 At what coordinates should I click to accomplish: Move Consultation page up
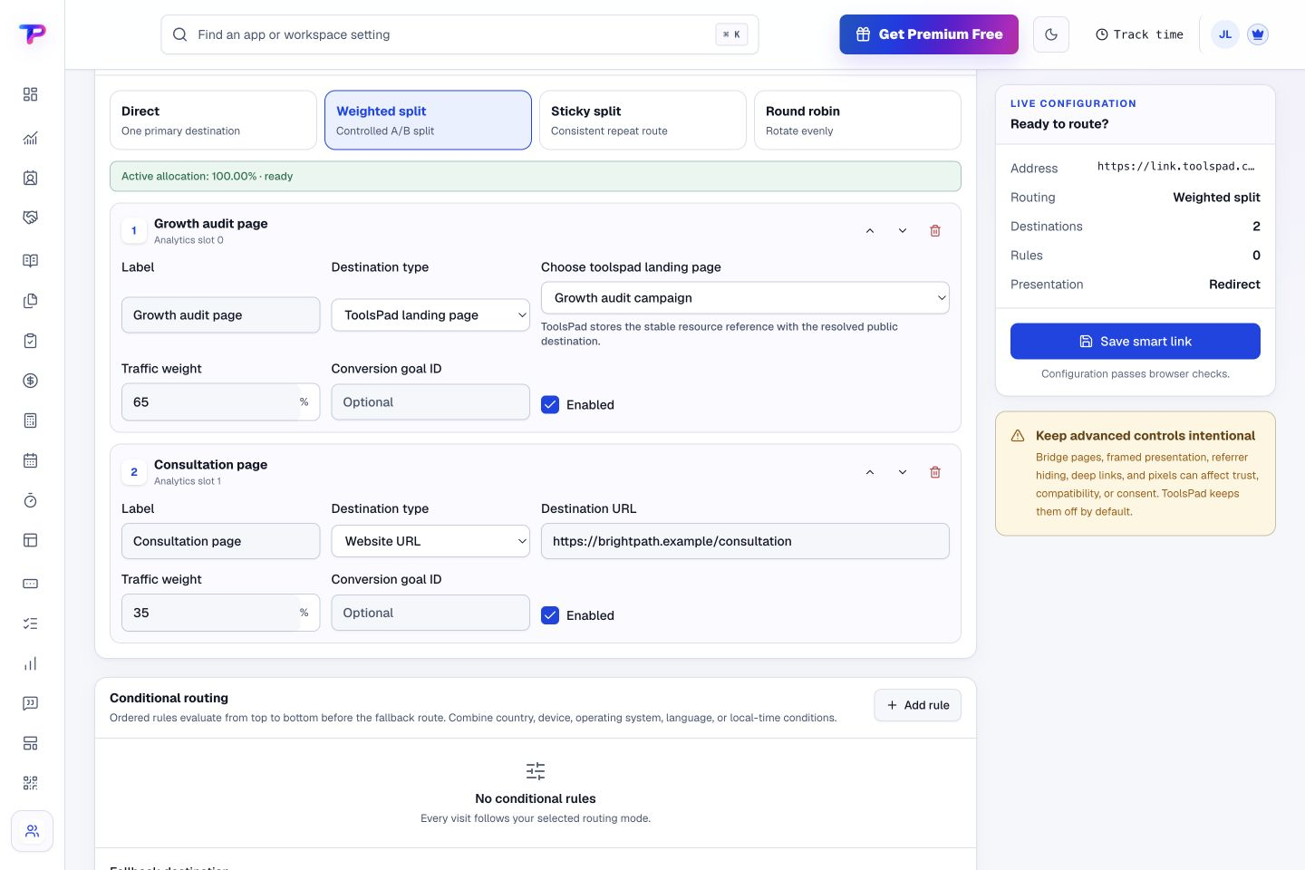(x=870, y=472)
